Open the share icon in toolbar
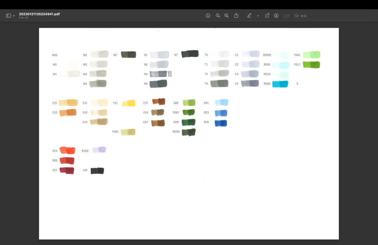Screen dimensions: 378x245 (x=236, y=15)
